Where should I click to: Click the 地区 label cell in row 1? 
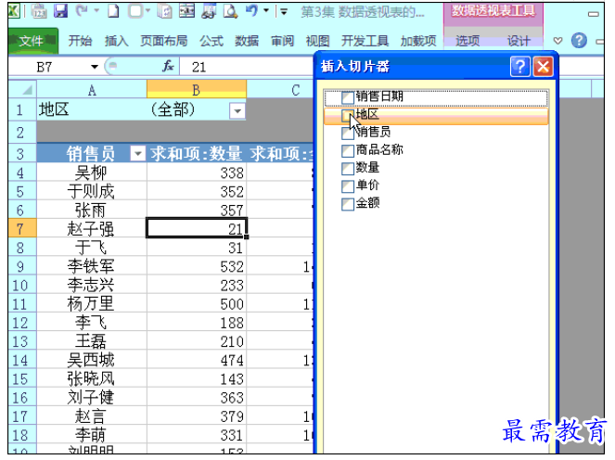(x=92, y=109)
